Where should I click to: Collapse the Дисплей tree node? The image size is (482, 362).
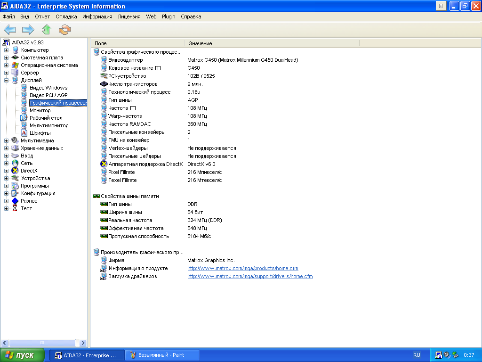7,80
